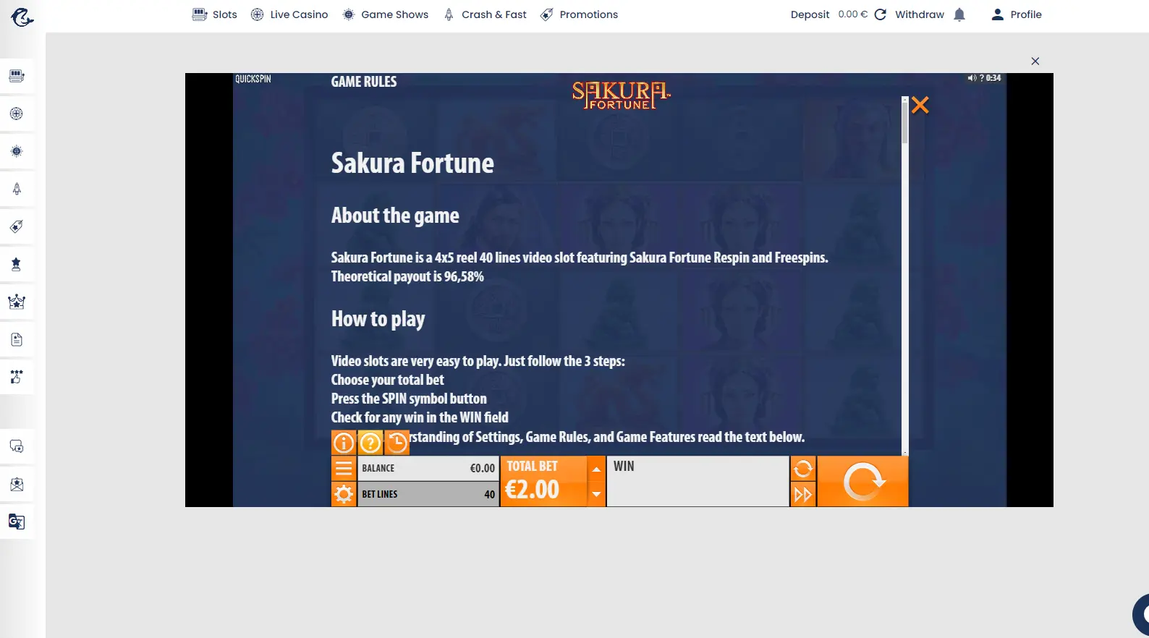
Task: Open Game Shows in the top navigation
Action: click(x=386, y=14)
